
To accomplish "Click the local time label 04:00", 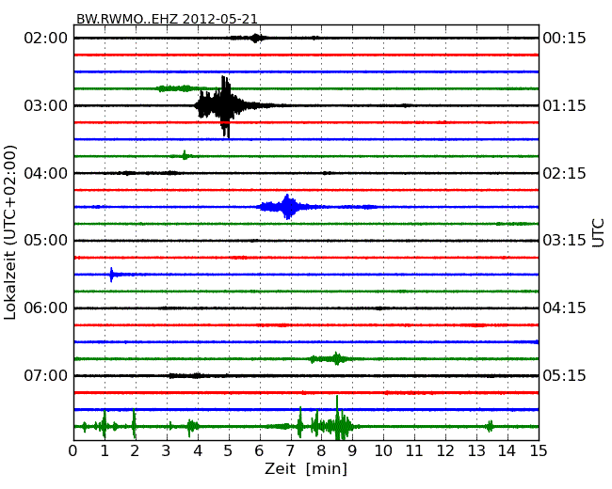I will click(x=46, y=173).
